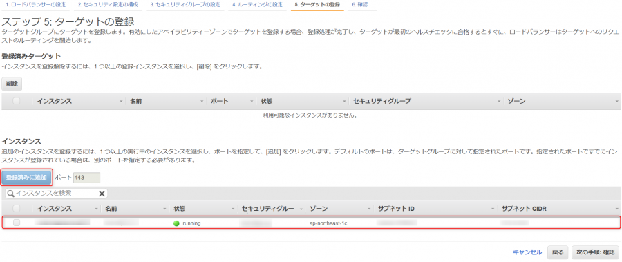This screenshot has height=262, width=622.
Task: Click the magnifier icon in instance search
Action: click(10, 194)
